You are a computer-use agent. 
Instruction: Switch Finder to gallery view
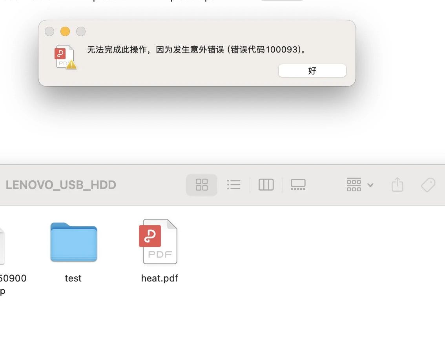pos(298,185)
